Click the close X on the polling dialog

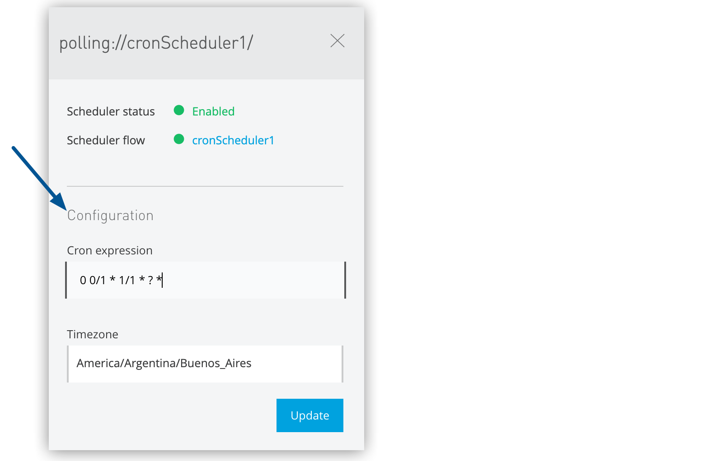click(338, 41)
